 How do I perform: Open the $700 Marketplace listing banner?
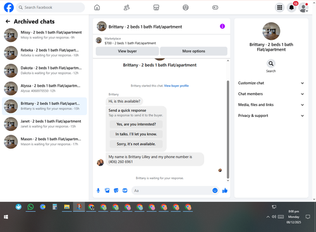pos(162,40)
